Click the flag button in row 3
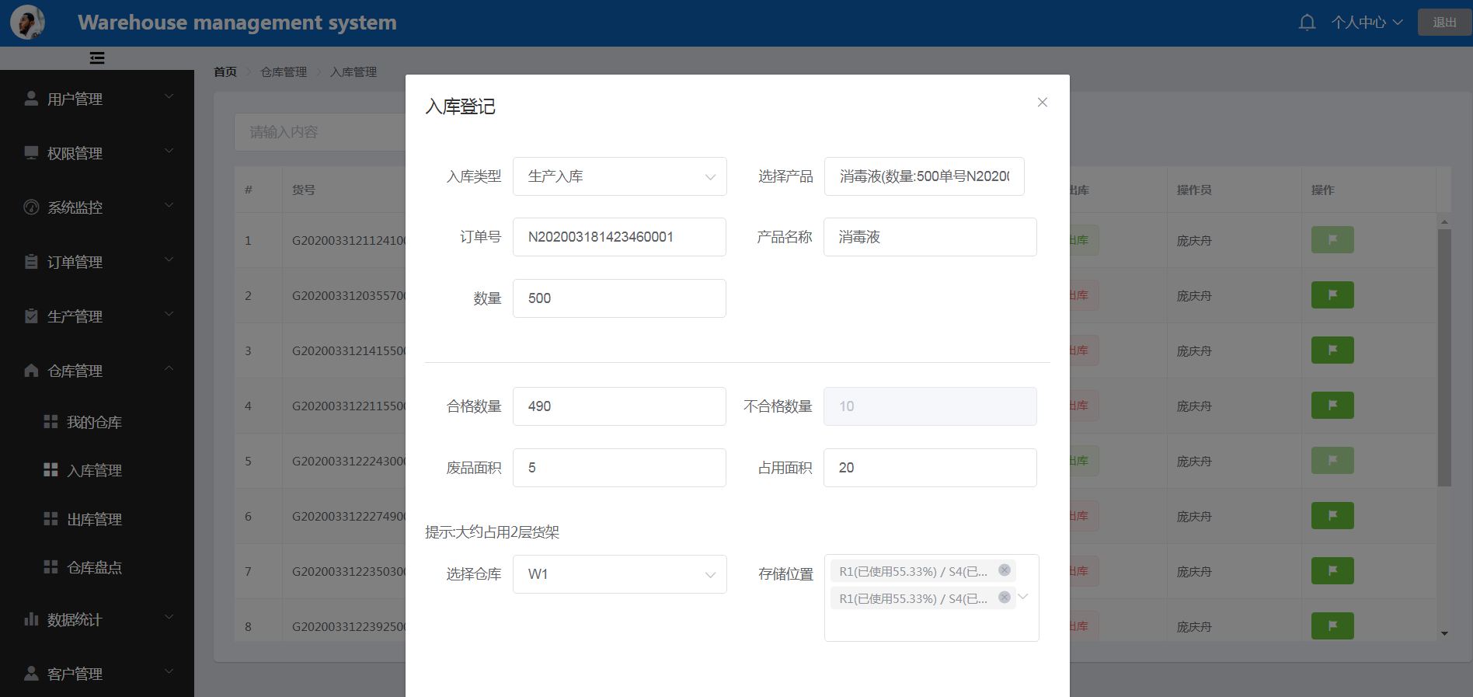 [1332, 350]
